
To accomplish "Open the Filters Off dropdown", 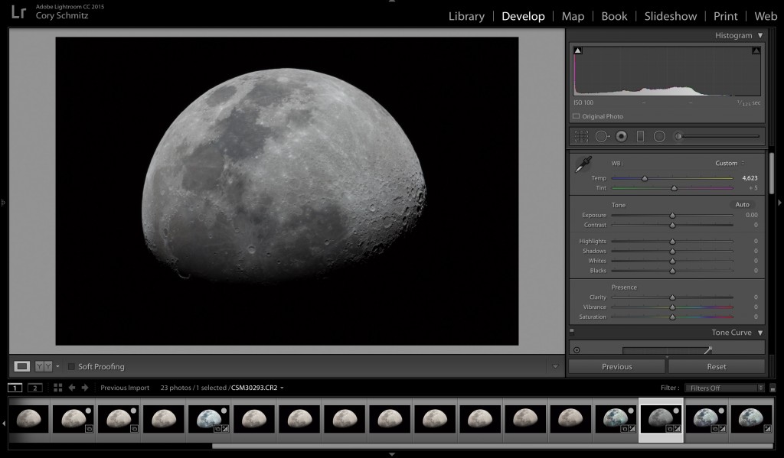I will point(723,388).
